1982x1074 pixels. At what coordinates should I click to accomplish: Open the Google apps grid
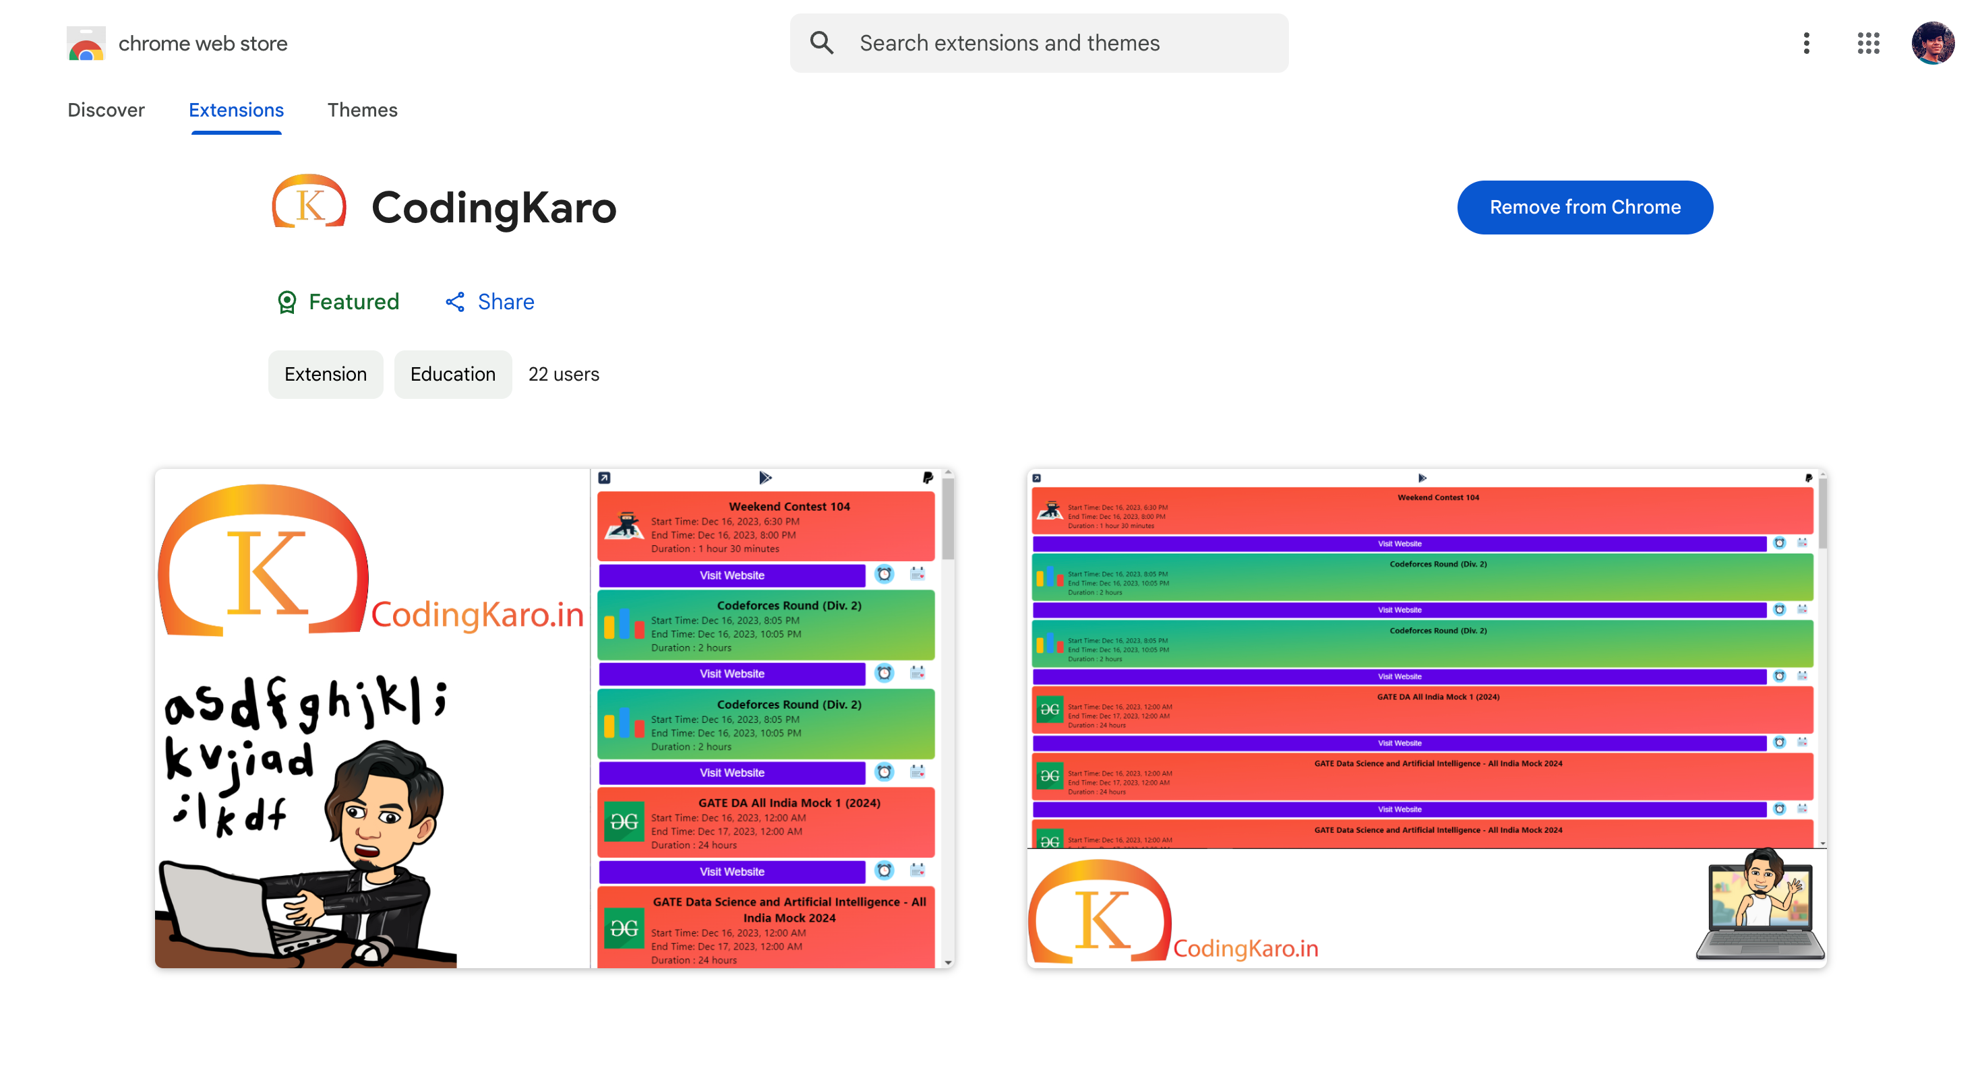(1868, 44)
